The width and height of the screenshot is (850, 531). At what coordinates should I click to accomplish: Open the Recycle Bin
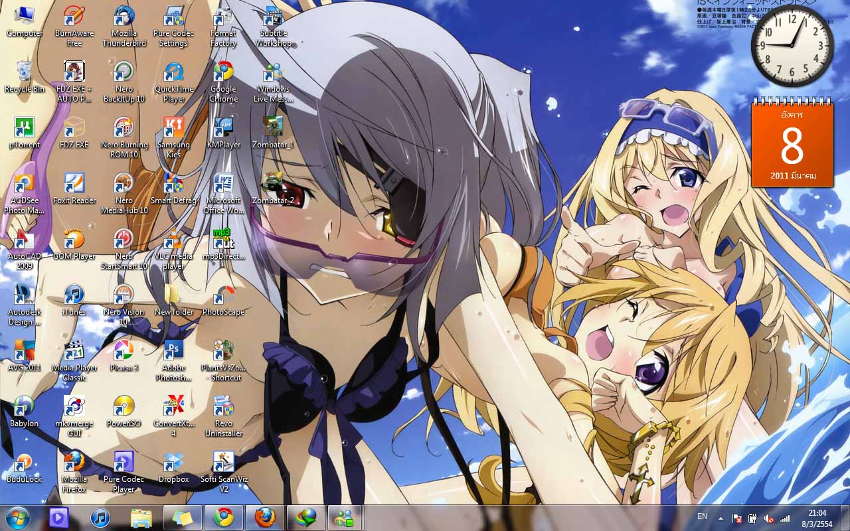25,77
